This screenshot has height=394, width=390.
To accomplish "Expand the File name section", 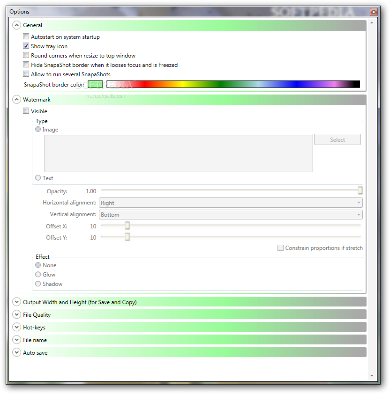I will (16, 340).
